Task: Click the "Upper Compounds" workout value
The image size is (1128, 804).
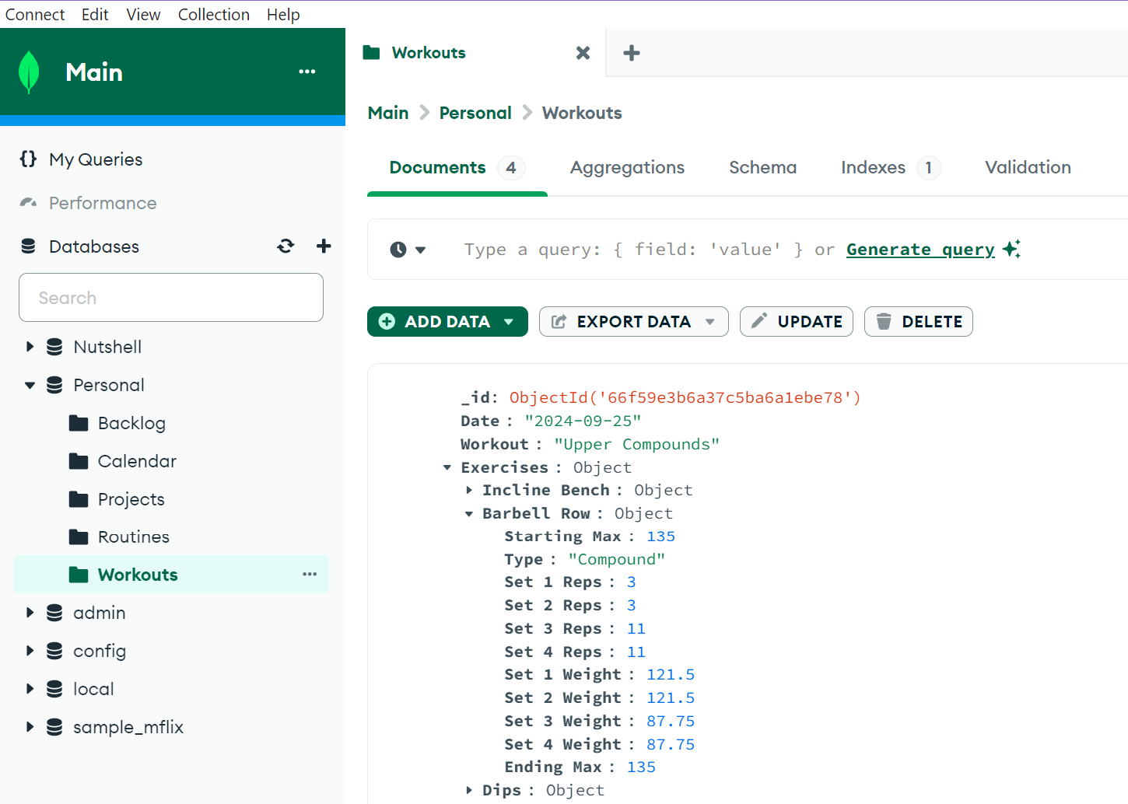Action: 636,444
